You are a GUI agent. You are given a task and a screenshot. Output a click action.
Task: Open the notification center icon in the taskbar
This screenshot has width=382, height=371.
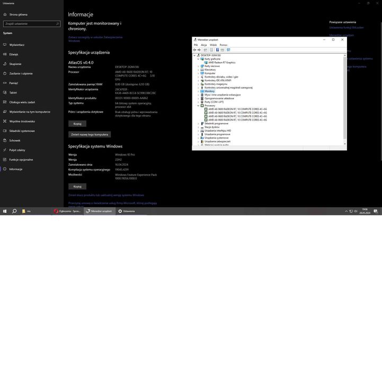pyautogui.click(x=376, y=211)
